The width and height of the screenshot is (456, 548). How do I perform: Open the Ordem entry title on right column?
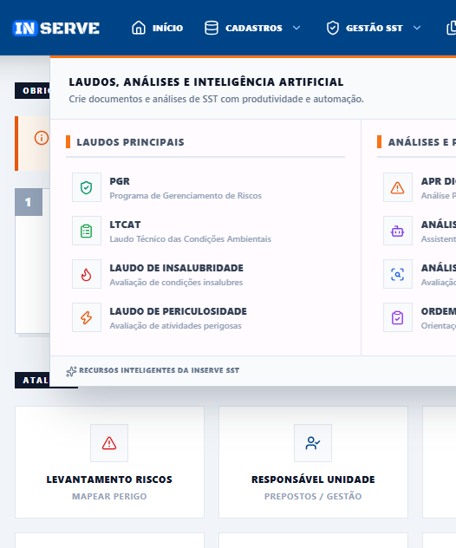(438, 311)
